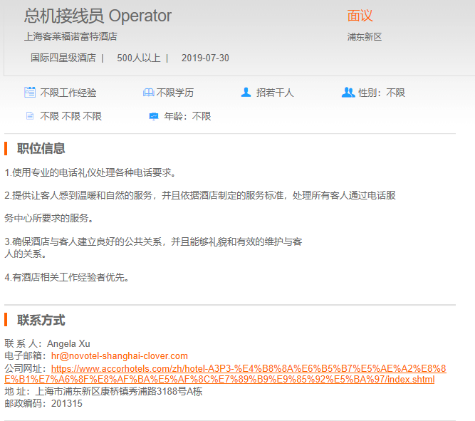Image resolution: width=475 pixels, height=421 pixels.
Task: Click the recruitment headcount person icon
Action: pyautogui.click(x=246, y=93)
